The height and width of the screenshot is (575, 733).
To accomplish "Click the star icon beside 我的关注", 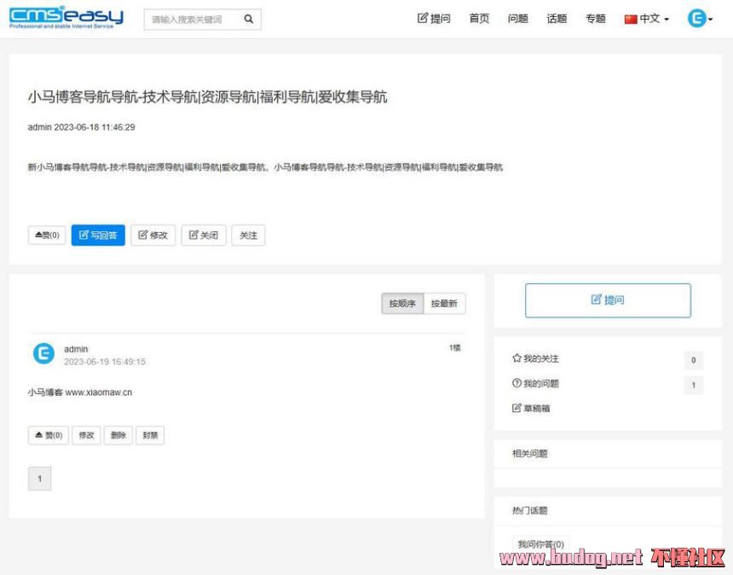I will (517, 358).
